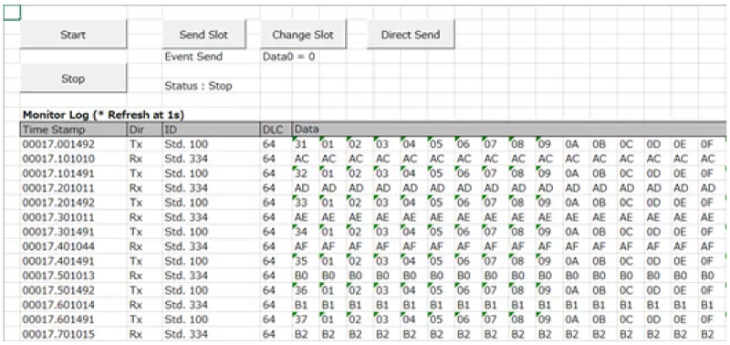Select first B1 byte in row 00017.601014

(x=305, y=305)
